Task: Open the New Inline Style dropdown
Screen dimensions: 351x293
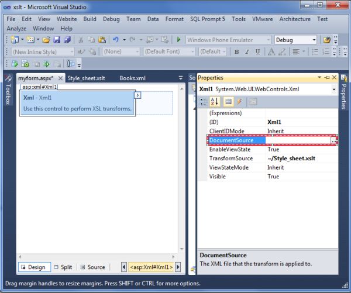Action: tap(72, 51)
